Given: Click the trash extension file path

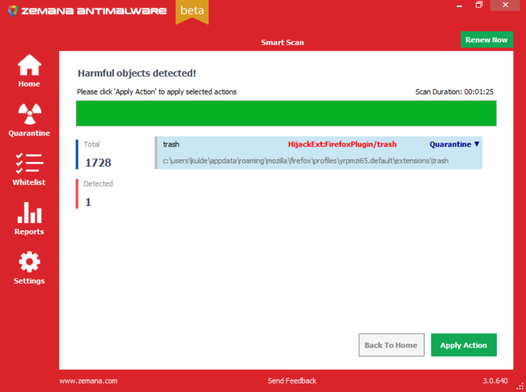Looking at the screenshot, I should [x=305, y=161].
